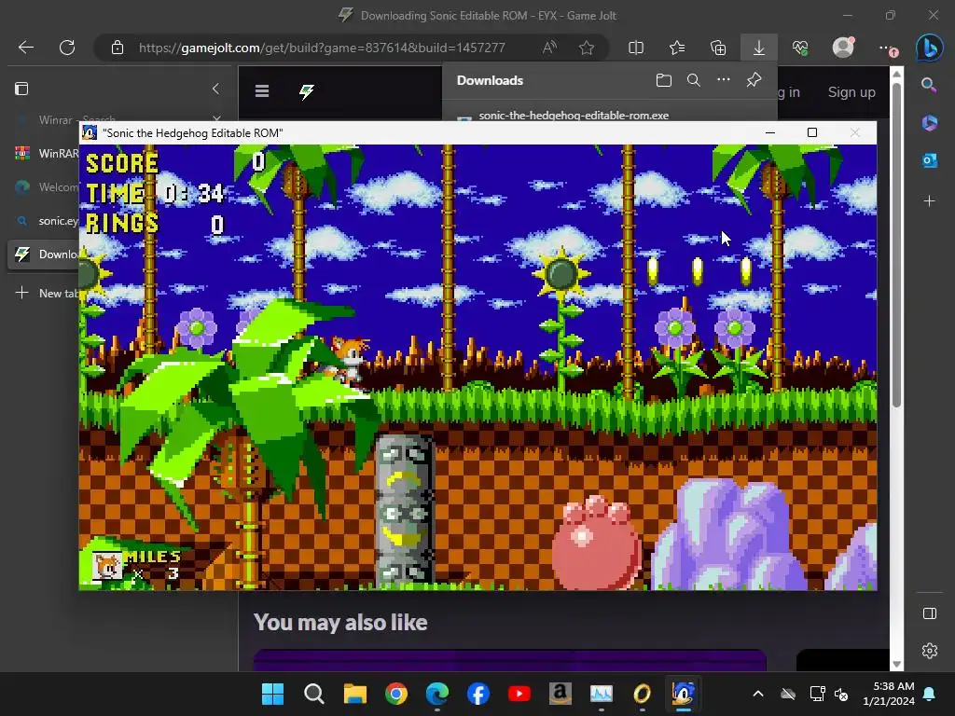
Task: View site information via the padlock icon
Action: click(x=118, y=48)
